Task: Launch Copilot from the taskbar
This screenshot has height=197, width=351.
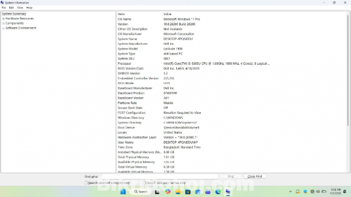Action: tap(168, 192)
